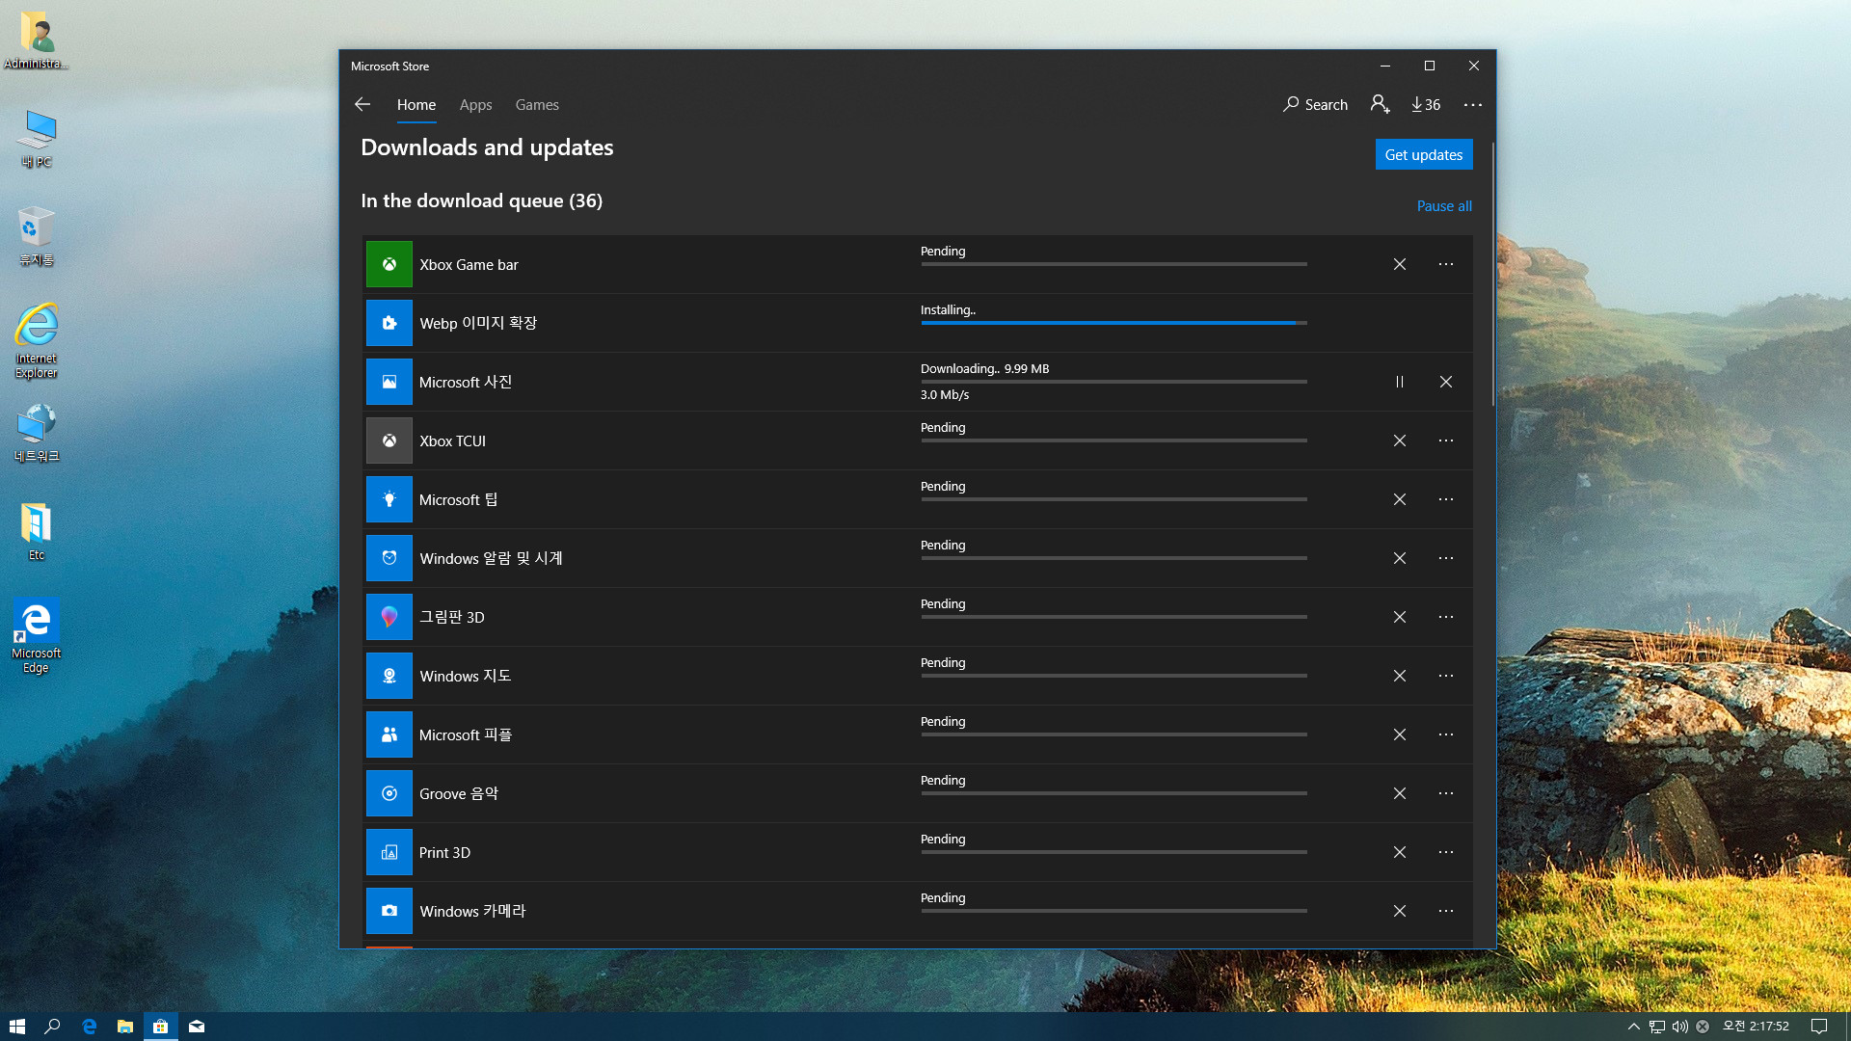
Task: Click the Microsoft 사진 app icon
Action: pyautogui.click(x=389, y=382)
